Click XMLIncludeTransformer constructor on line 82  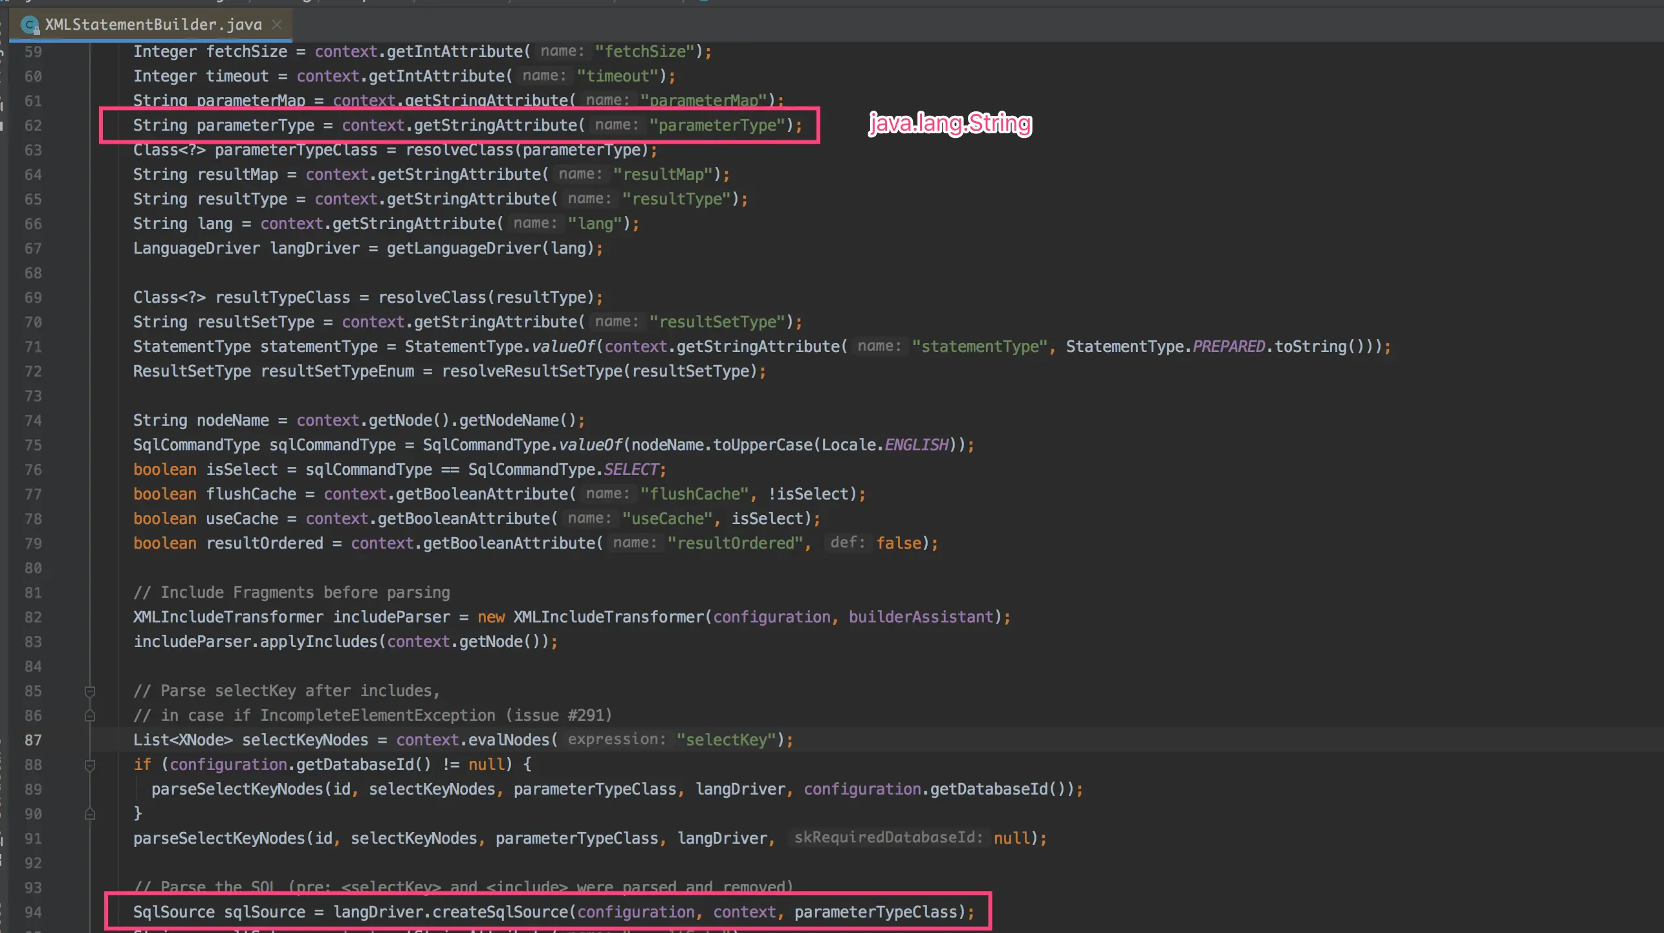tap(608, 617)
